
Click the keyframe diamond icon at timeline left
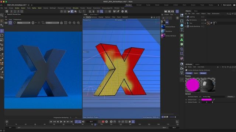coord(7,122)
